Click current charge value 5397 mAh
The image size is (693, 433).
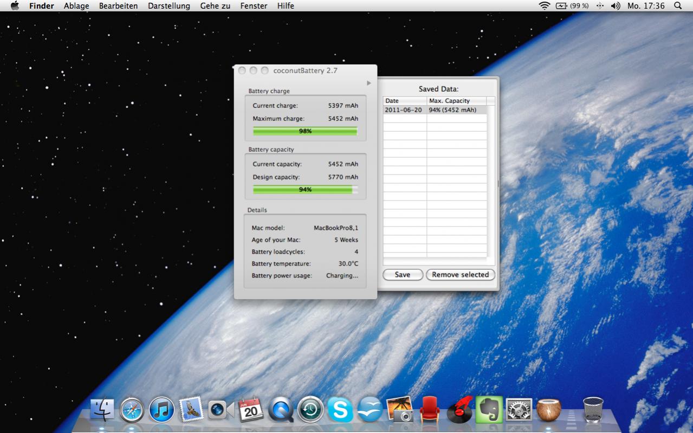(343, 106)
